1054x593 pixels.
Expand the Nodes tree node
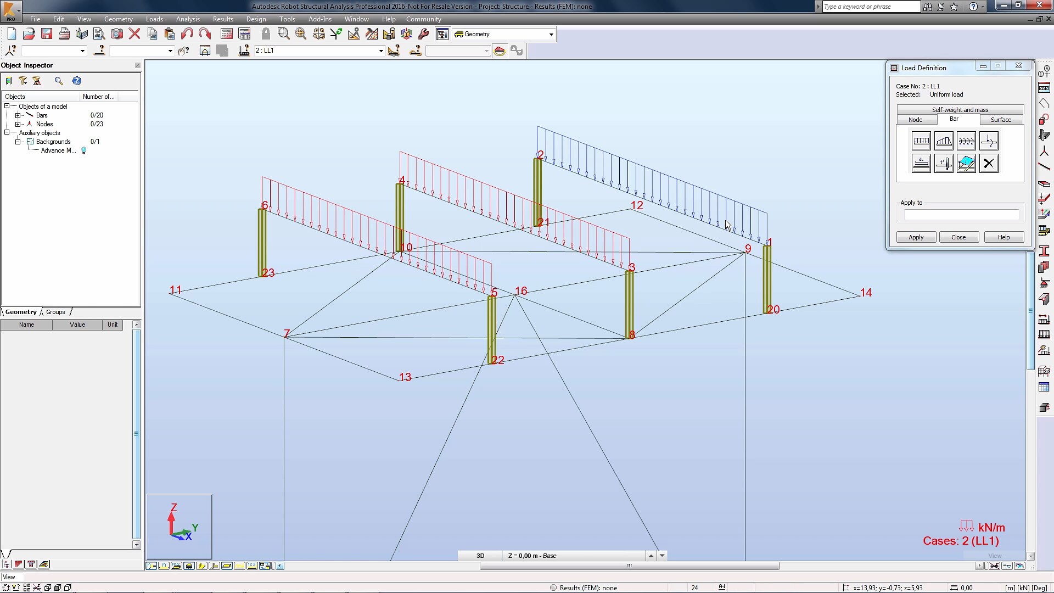point(18,124)
